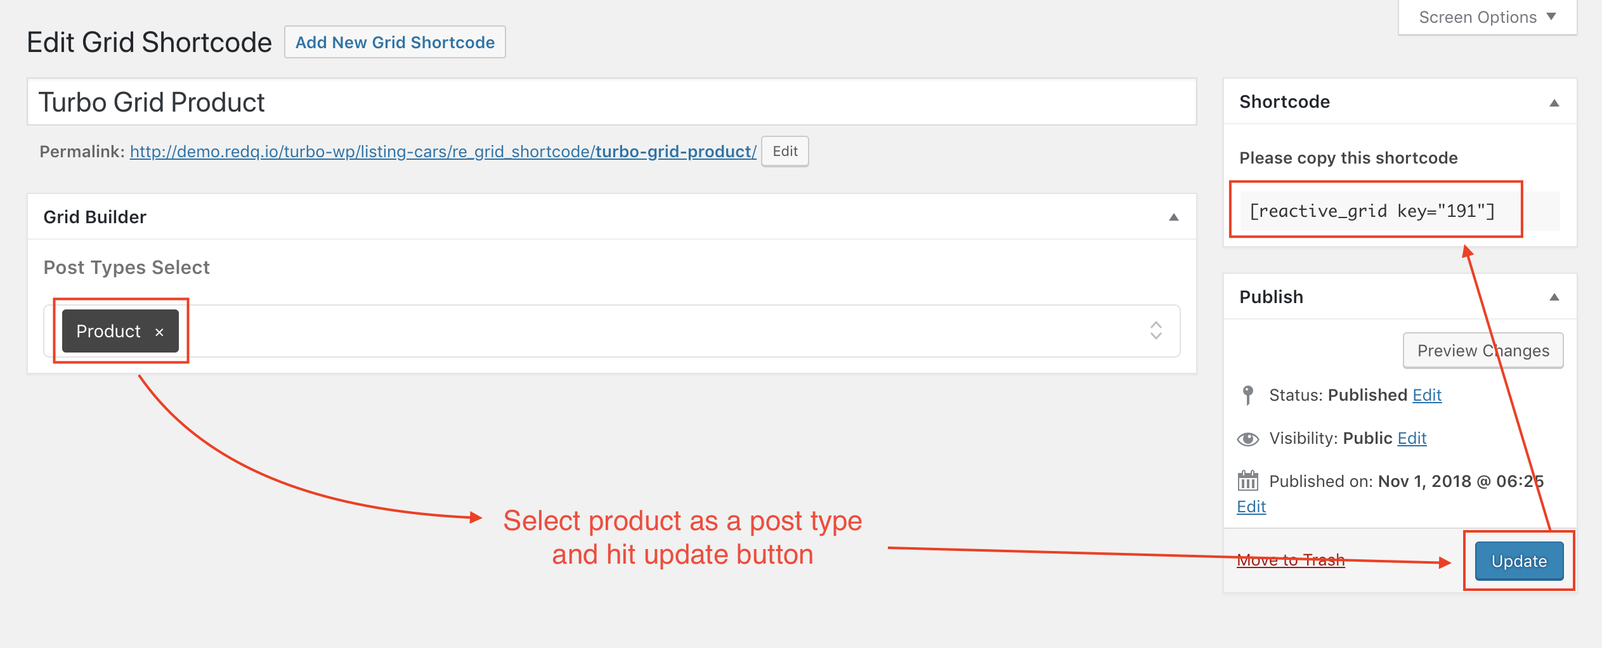
Task: Click Move to Trash link
Action: (x=1291, y=560)
